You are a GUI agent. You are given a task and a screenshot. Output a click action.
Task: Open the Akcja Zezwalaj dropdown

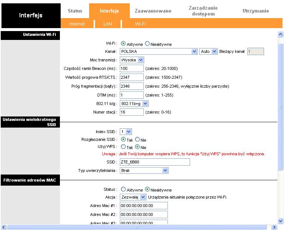tap(133, 197)
